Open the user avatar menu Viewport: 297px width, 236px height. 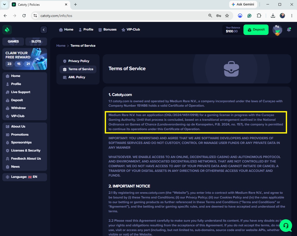tap(277, 30)
